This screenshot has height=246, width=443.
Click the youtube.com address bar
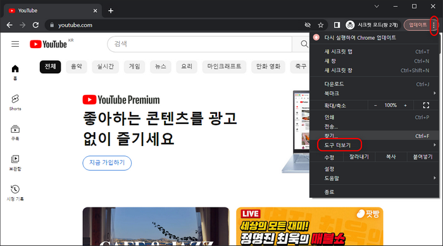tap(175, 25)
